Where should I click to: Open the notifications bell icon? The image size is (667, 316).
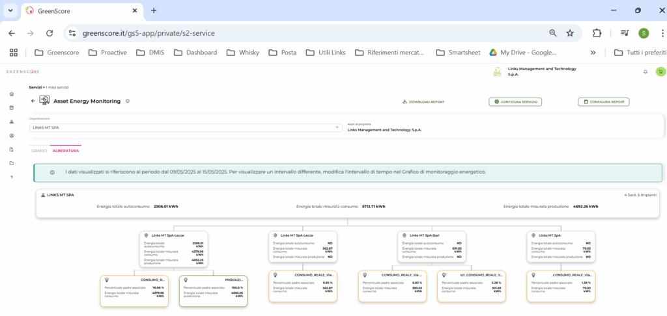646,72
